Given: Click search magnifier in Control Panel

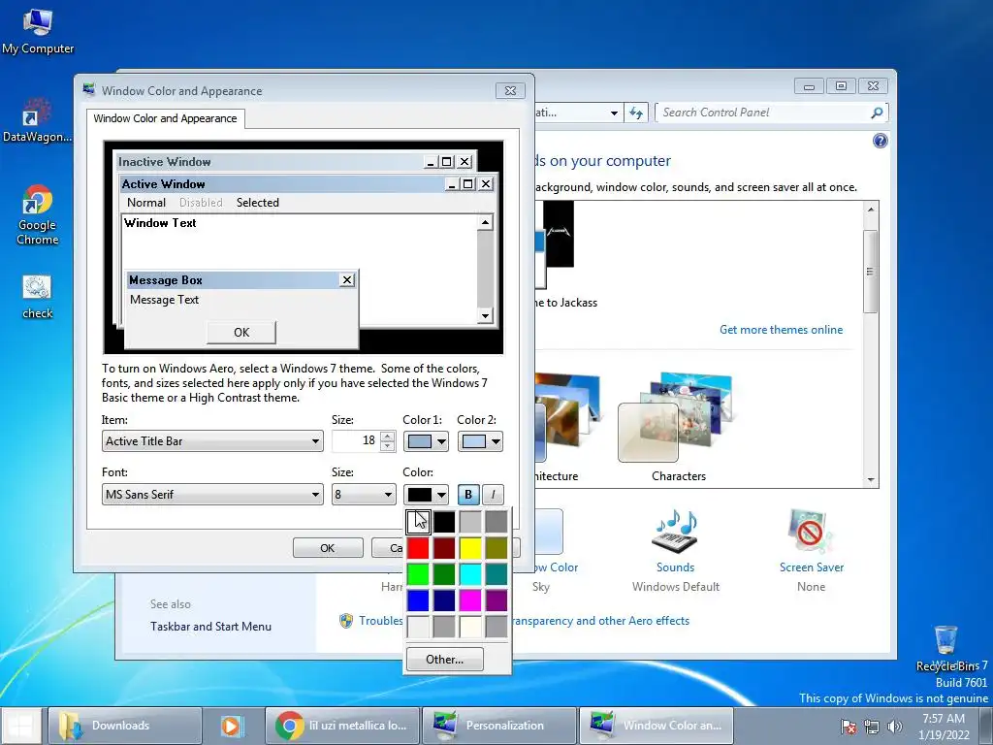Looking at the screenshot, I should (x=877, y=113).
